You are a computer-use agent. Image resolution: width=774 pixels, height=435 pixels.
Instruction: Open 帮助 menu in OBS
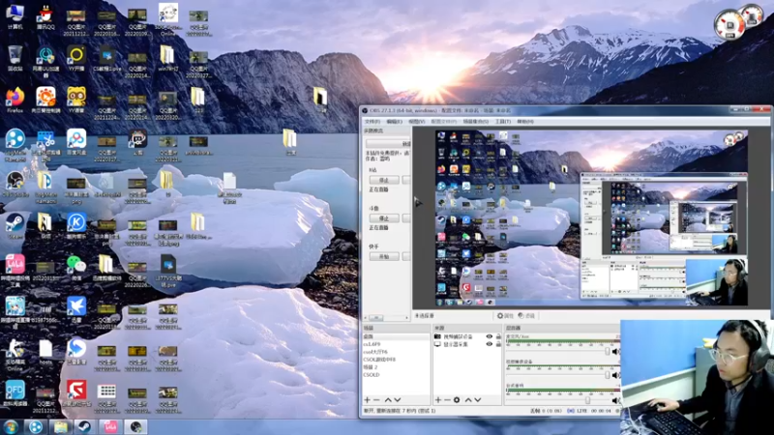[525, 122]
